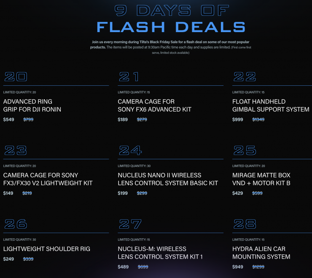This screenshot has height=278, width=312.
Task: View the Hydra Alien Car Mounting System deal
Action: (x=261, y=253)
